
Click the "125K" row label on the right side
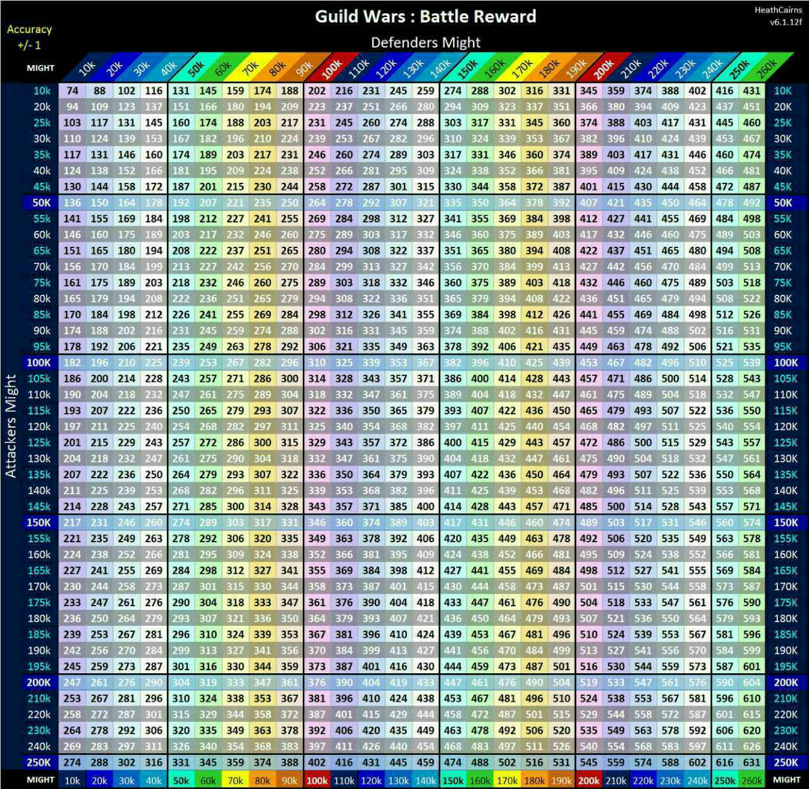[x=786, y=442]
